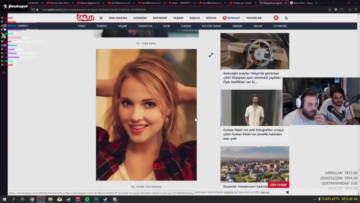Click the BİZE ULAŞIN button
360x203 pixels.
pos(278,185)
